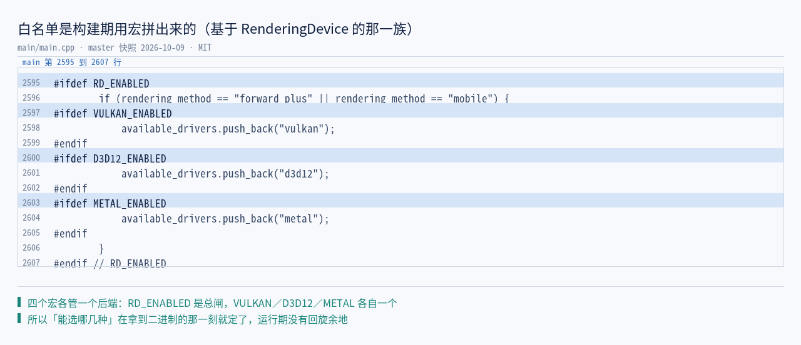
Task: Select line number 2607
Action: (31, 262)
